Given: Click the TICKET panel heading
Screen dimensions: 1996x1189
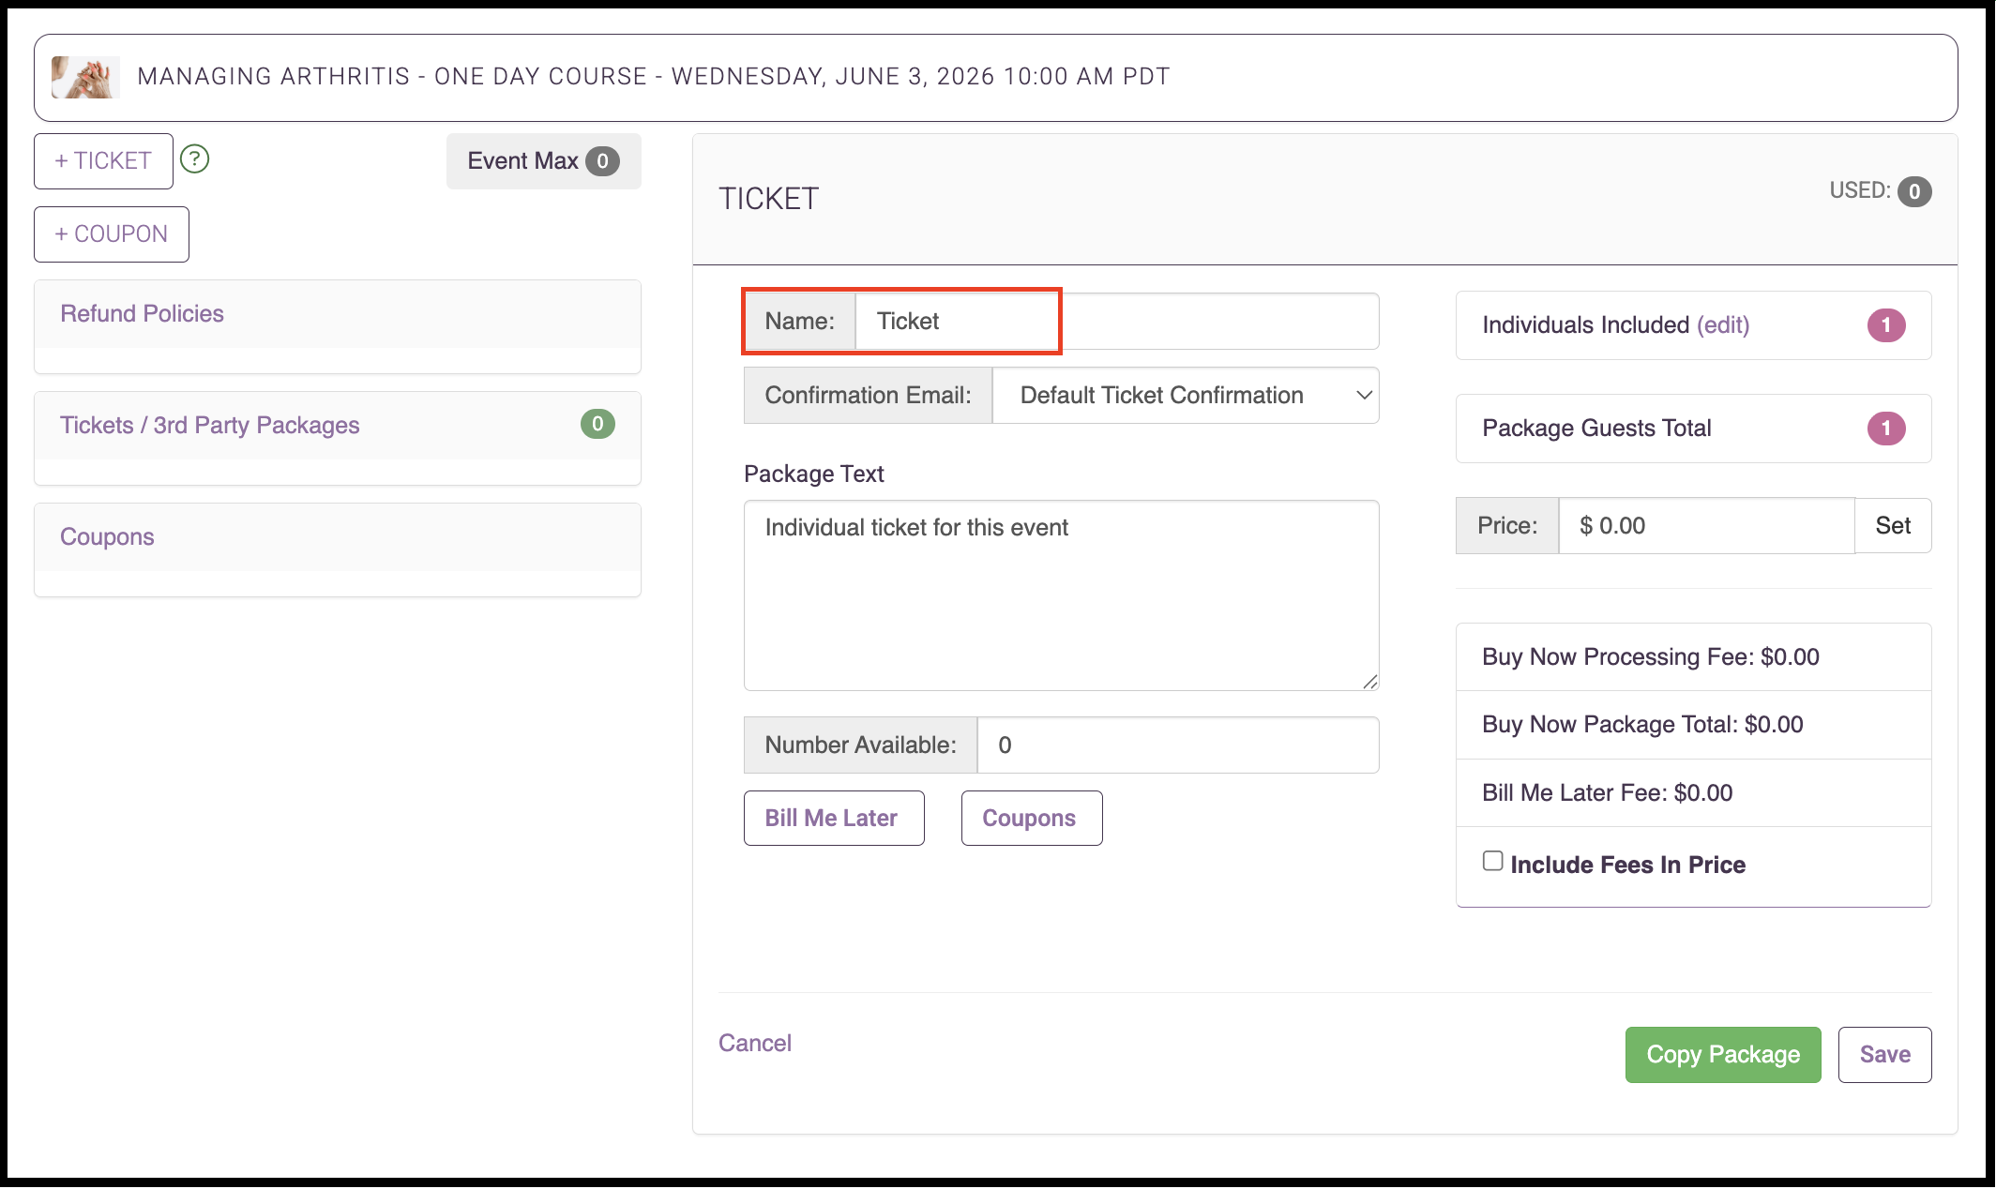Looking at the screenshot, I should coord(769,199).
